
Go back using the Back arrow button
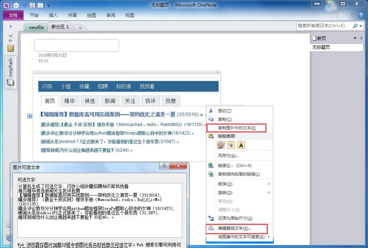pos(16,5)
